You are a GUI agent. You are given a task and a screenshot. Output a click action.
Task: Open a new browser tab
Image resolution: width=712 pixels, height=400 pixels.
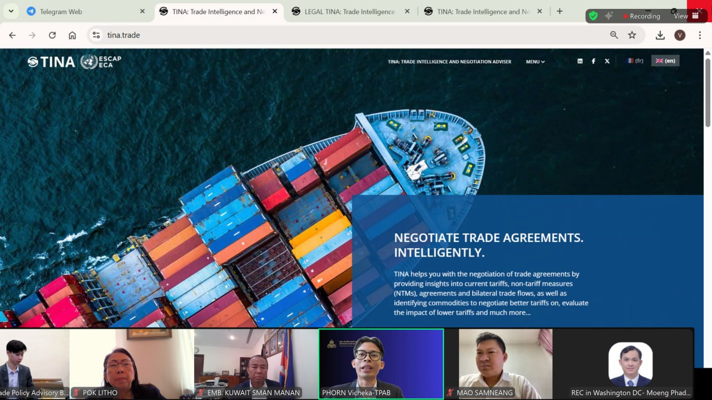pyautogui.click(x=560, y=11)
